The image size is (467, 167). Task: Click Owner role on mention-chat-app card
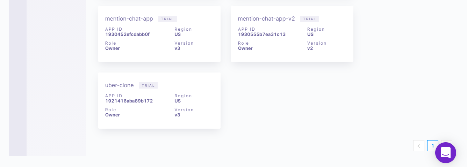(x=113, y=48)
